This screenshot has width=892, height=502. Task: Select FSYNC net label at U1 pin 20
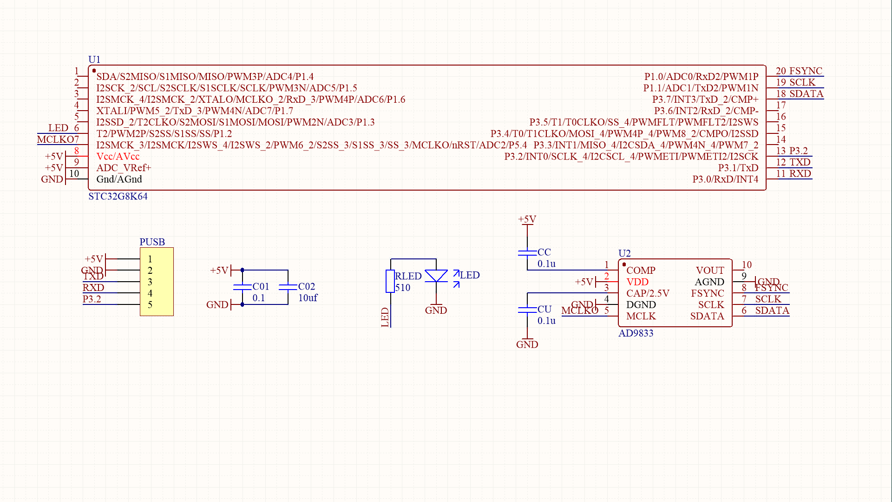pyautogui.click(x=806, y=71)
